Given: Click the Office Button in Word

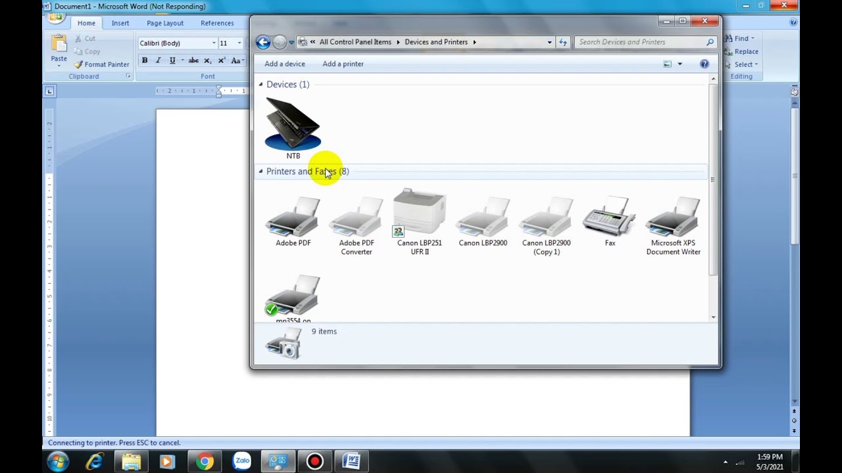Looking at the screenshot, I should click(x=55, y=16).
